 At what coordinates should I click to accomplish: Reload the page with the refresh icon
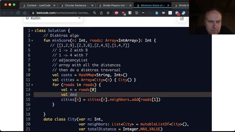coord(18,13)
